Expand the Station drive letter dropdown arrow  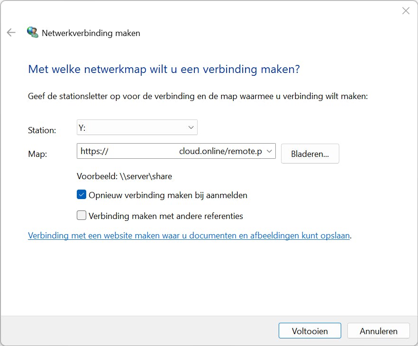[x=191, y=127]
